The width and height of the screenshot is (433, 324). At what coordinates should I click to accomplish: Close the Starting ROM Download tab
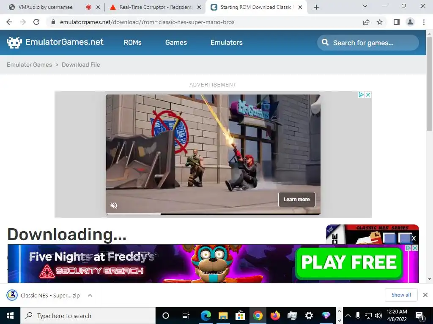click(301, 8)
